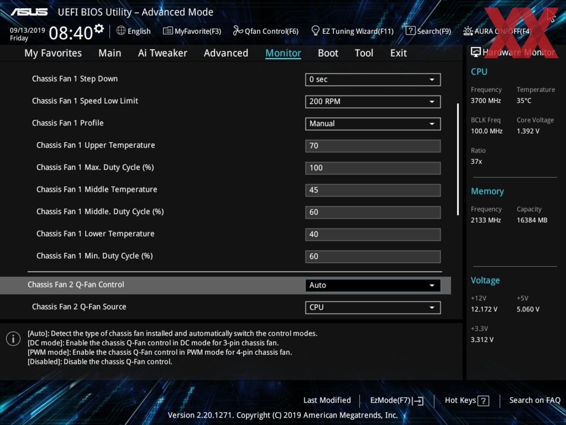Switch to EzMode(F7)
Image resolution: width=566 pixels, height=425 pixels.
[390, 400]
